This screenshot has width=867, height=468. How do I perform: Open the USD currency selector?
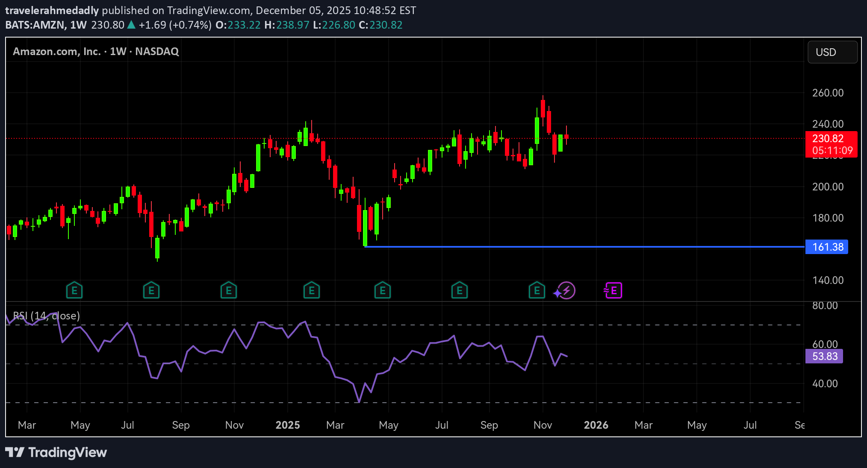pos(832,52)
